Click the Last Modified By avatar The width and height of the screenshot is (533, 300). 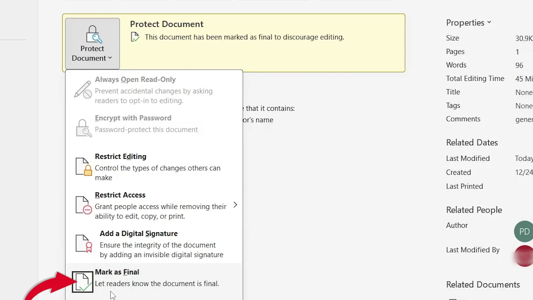524,256
